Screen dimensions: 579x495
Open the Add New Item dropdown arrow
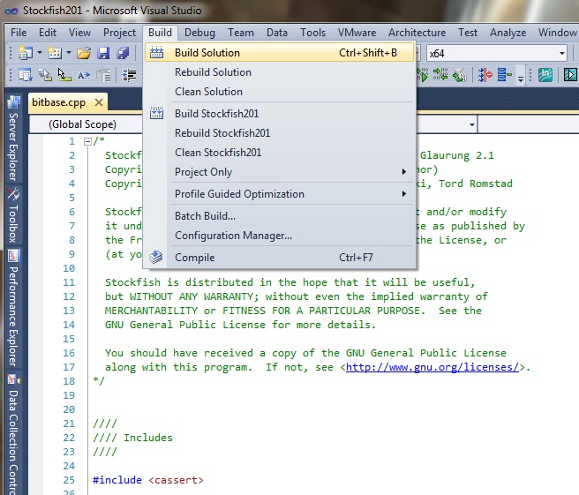pos(69,53)
